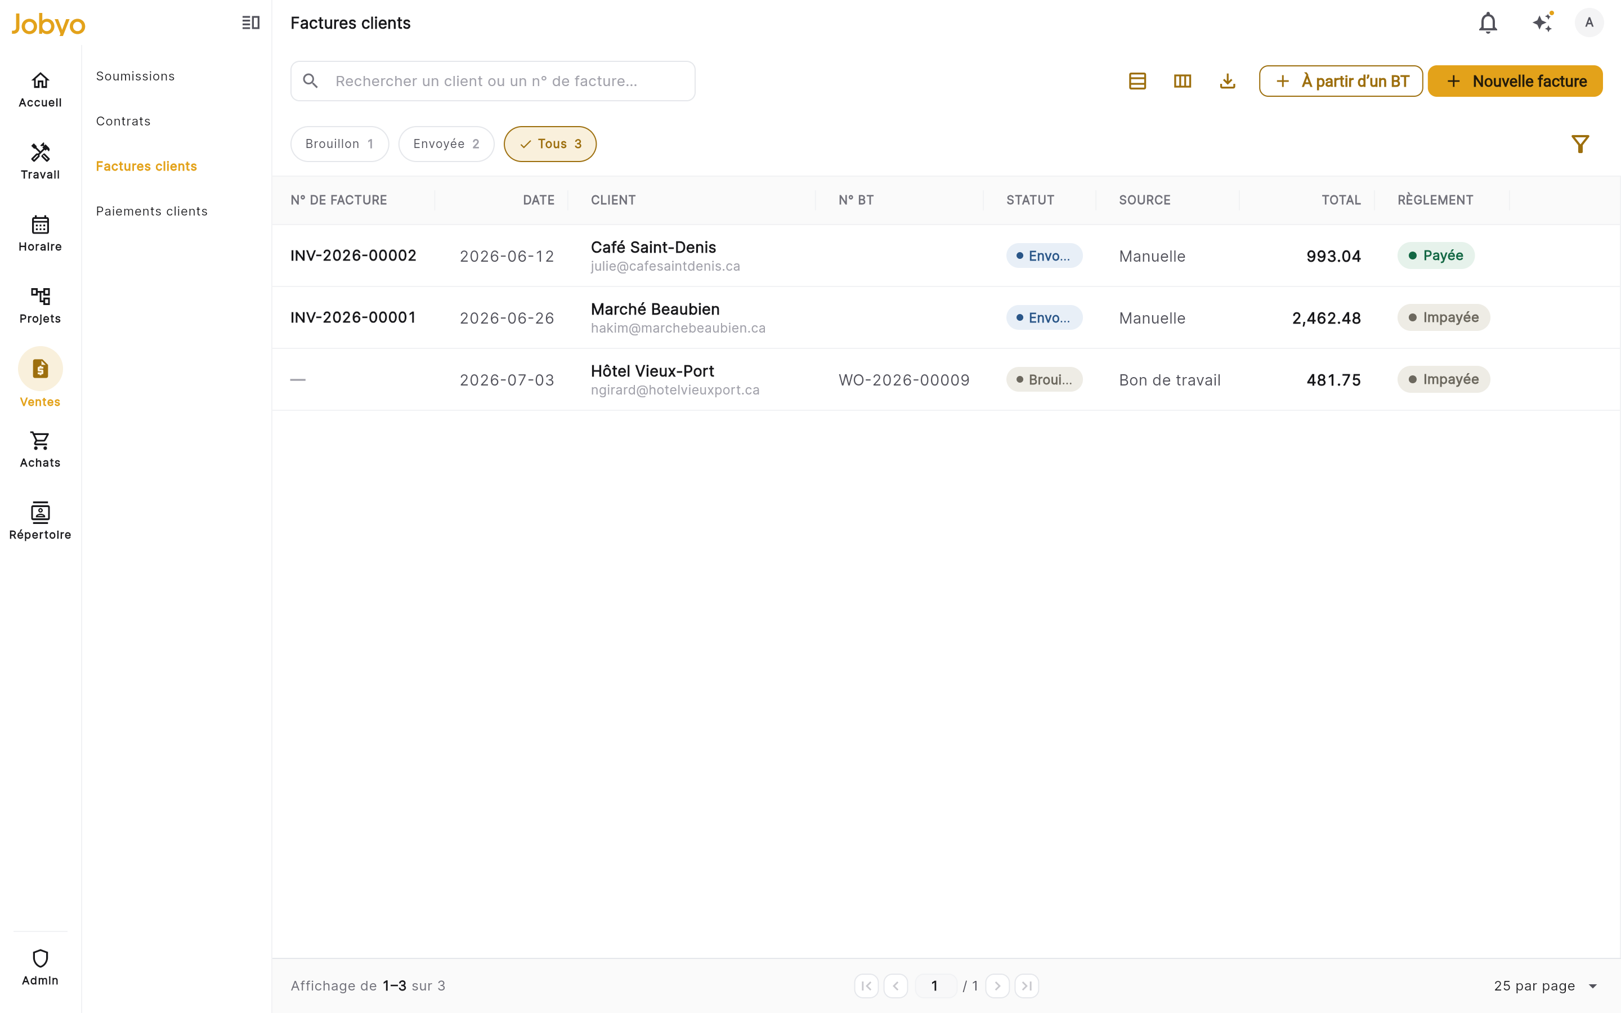The height and width of the screenshot is (1013, 1621).
Task: Open Soumissions submenu item
Action: [x=135, y=77]
